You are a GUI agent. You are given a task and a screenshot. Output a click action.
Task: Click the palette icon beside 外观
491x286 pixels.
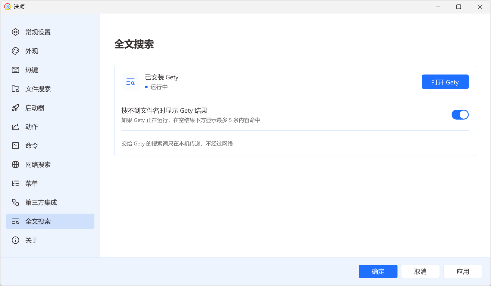pos(15,51)
